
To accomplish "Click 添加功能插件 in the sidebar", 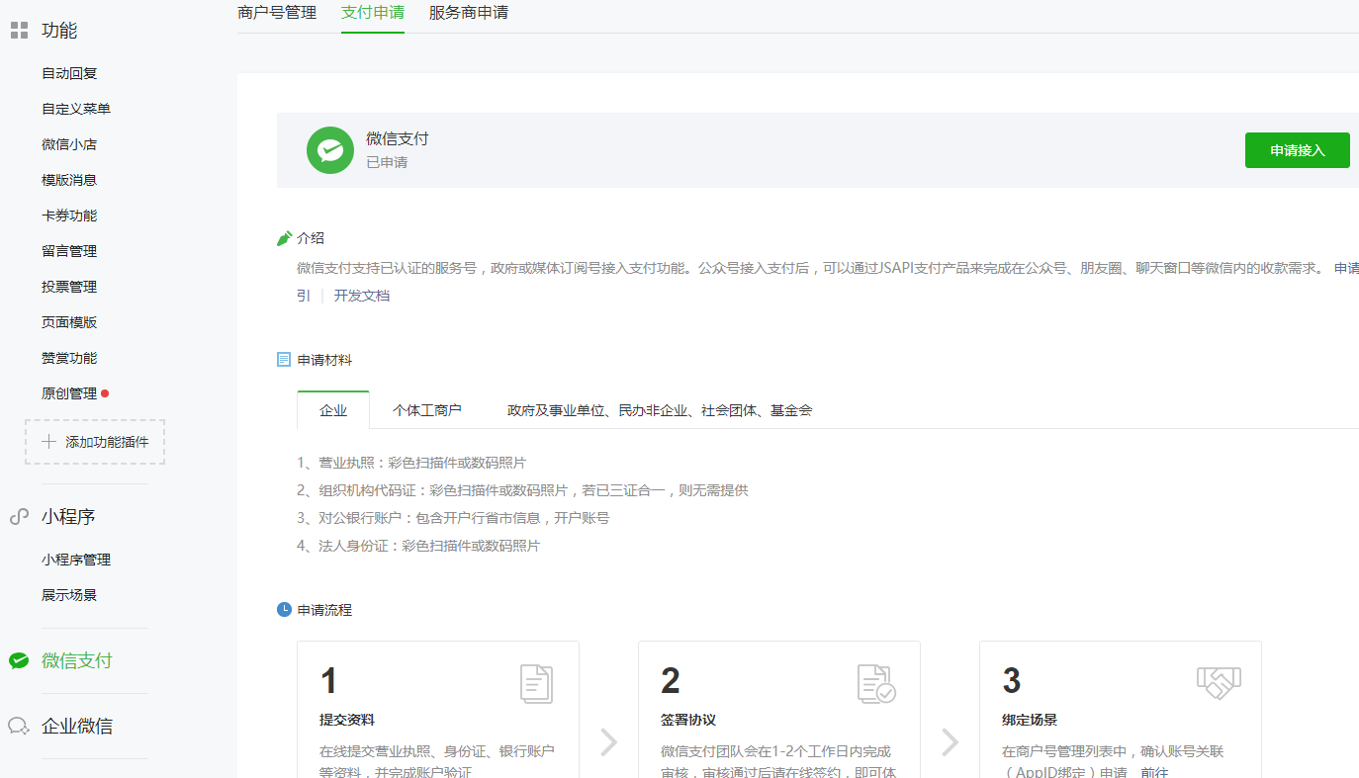I will 95,442.
